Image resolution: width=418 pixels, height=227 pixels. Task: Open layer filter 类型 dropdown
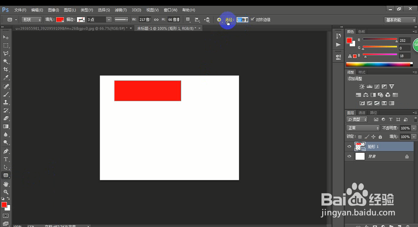pos(357,120)
